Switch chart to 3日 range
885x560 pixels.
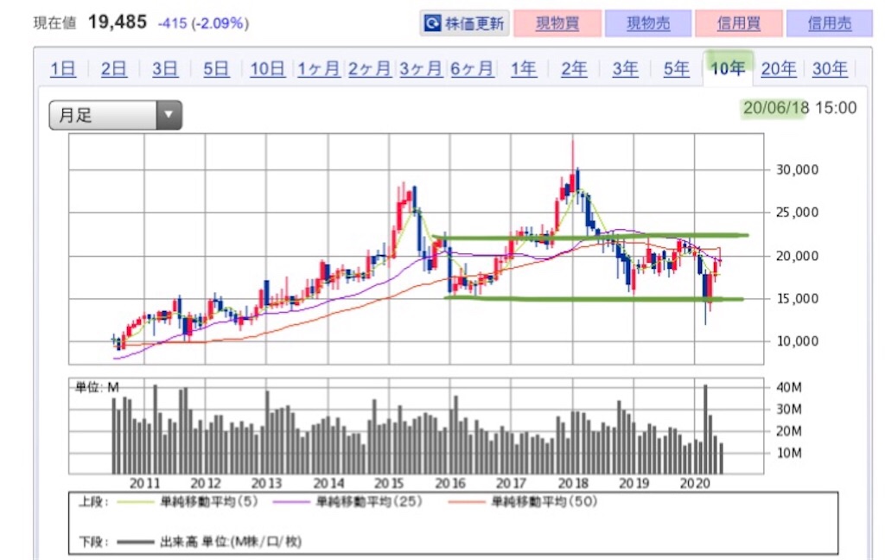[165, 69]
